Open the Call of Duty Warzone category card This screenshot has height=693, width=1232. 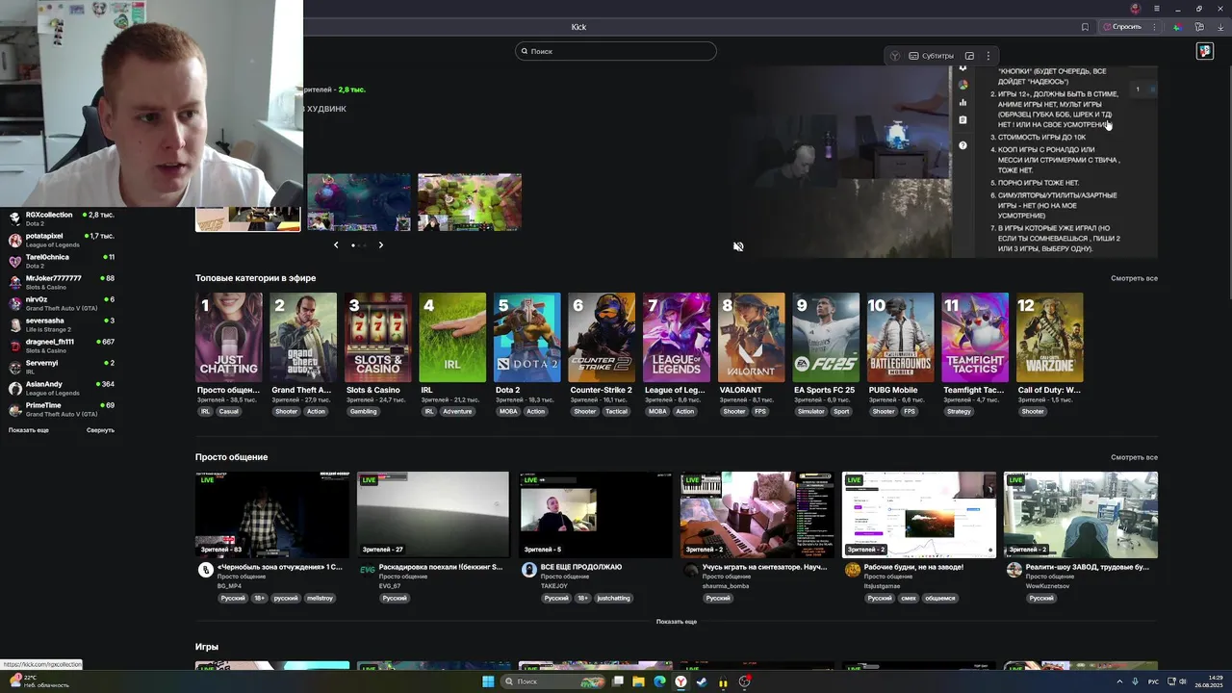pos(1050,338)
